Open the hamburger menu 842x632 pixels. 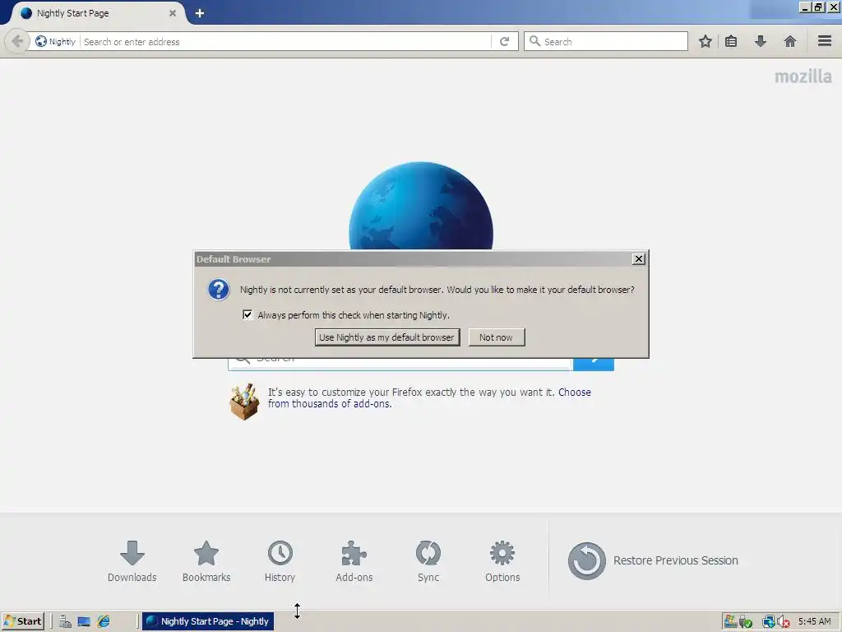[825, 41]
